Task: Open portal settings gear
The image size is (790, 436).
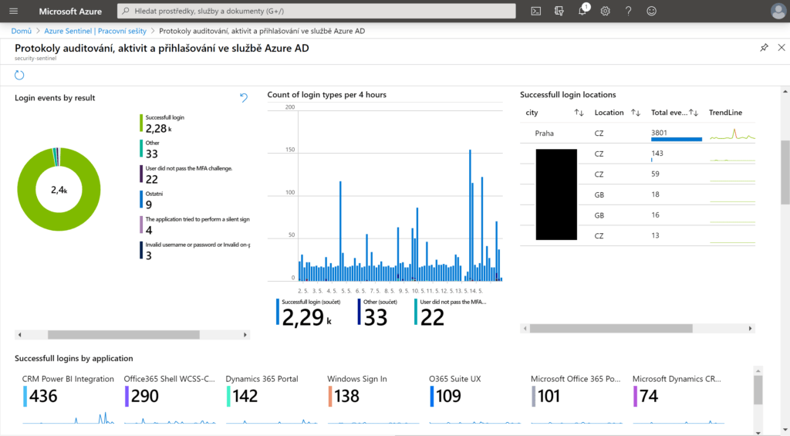Action: (606, 11)
